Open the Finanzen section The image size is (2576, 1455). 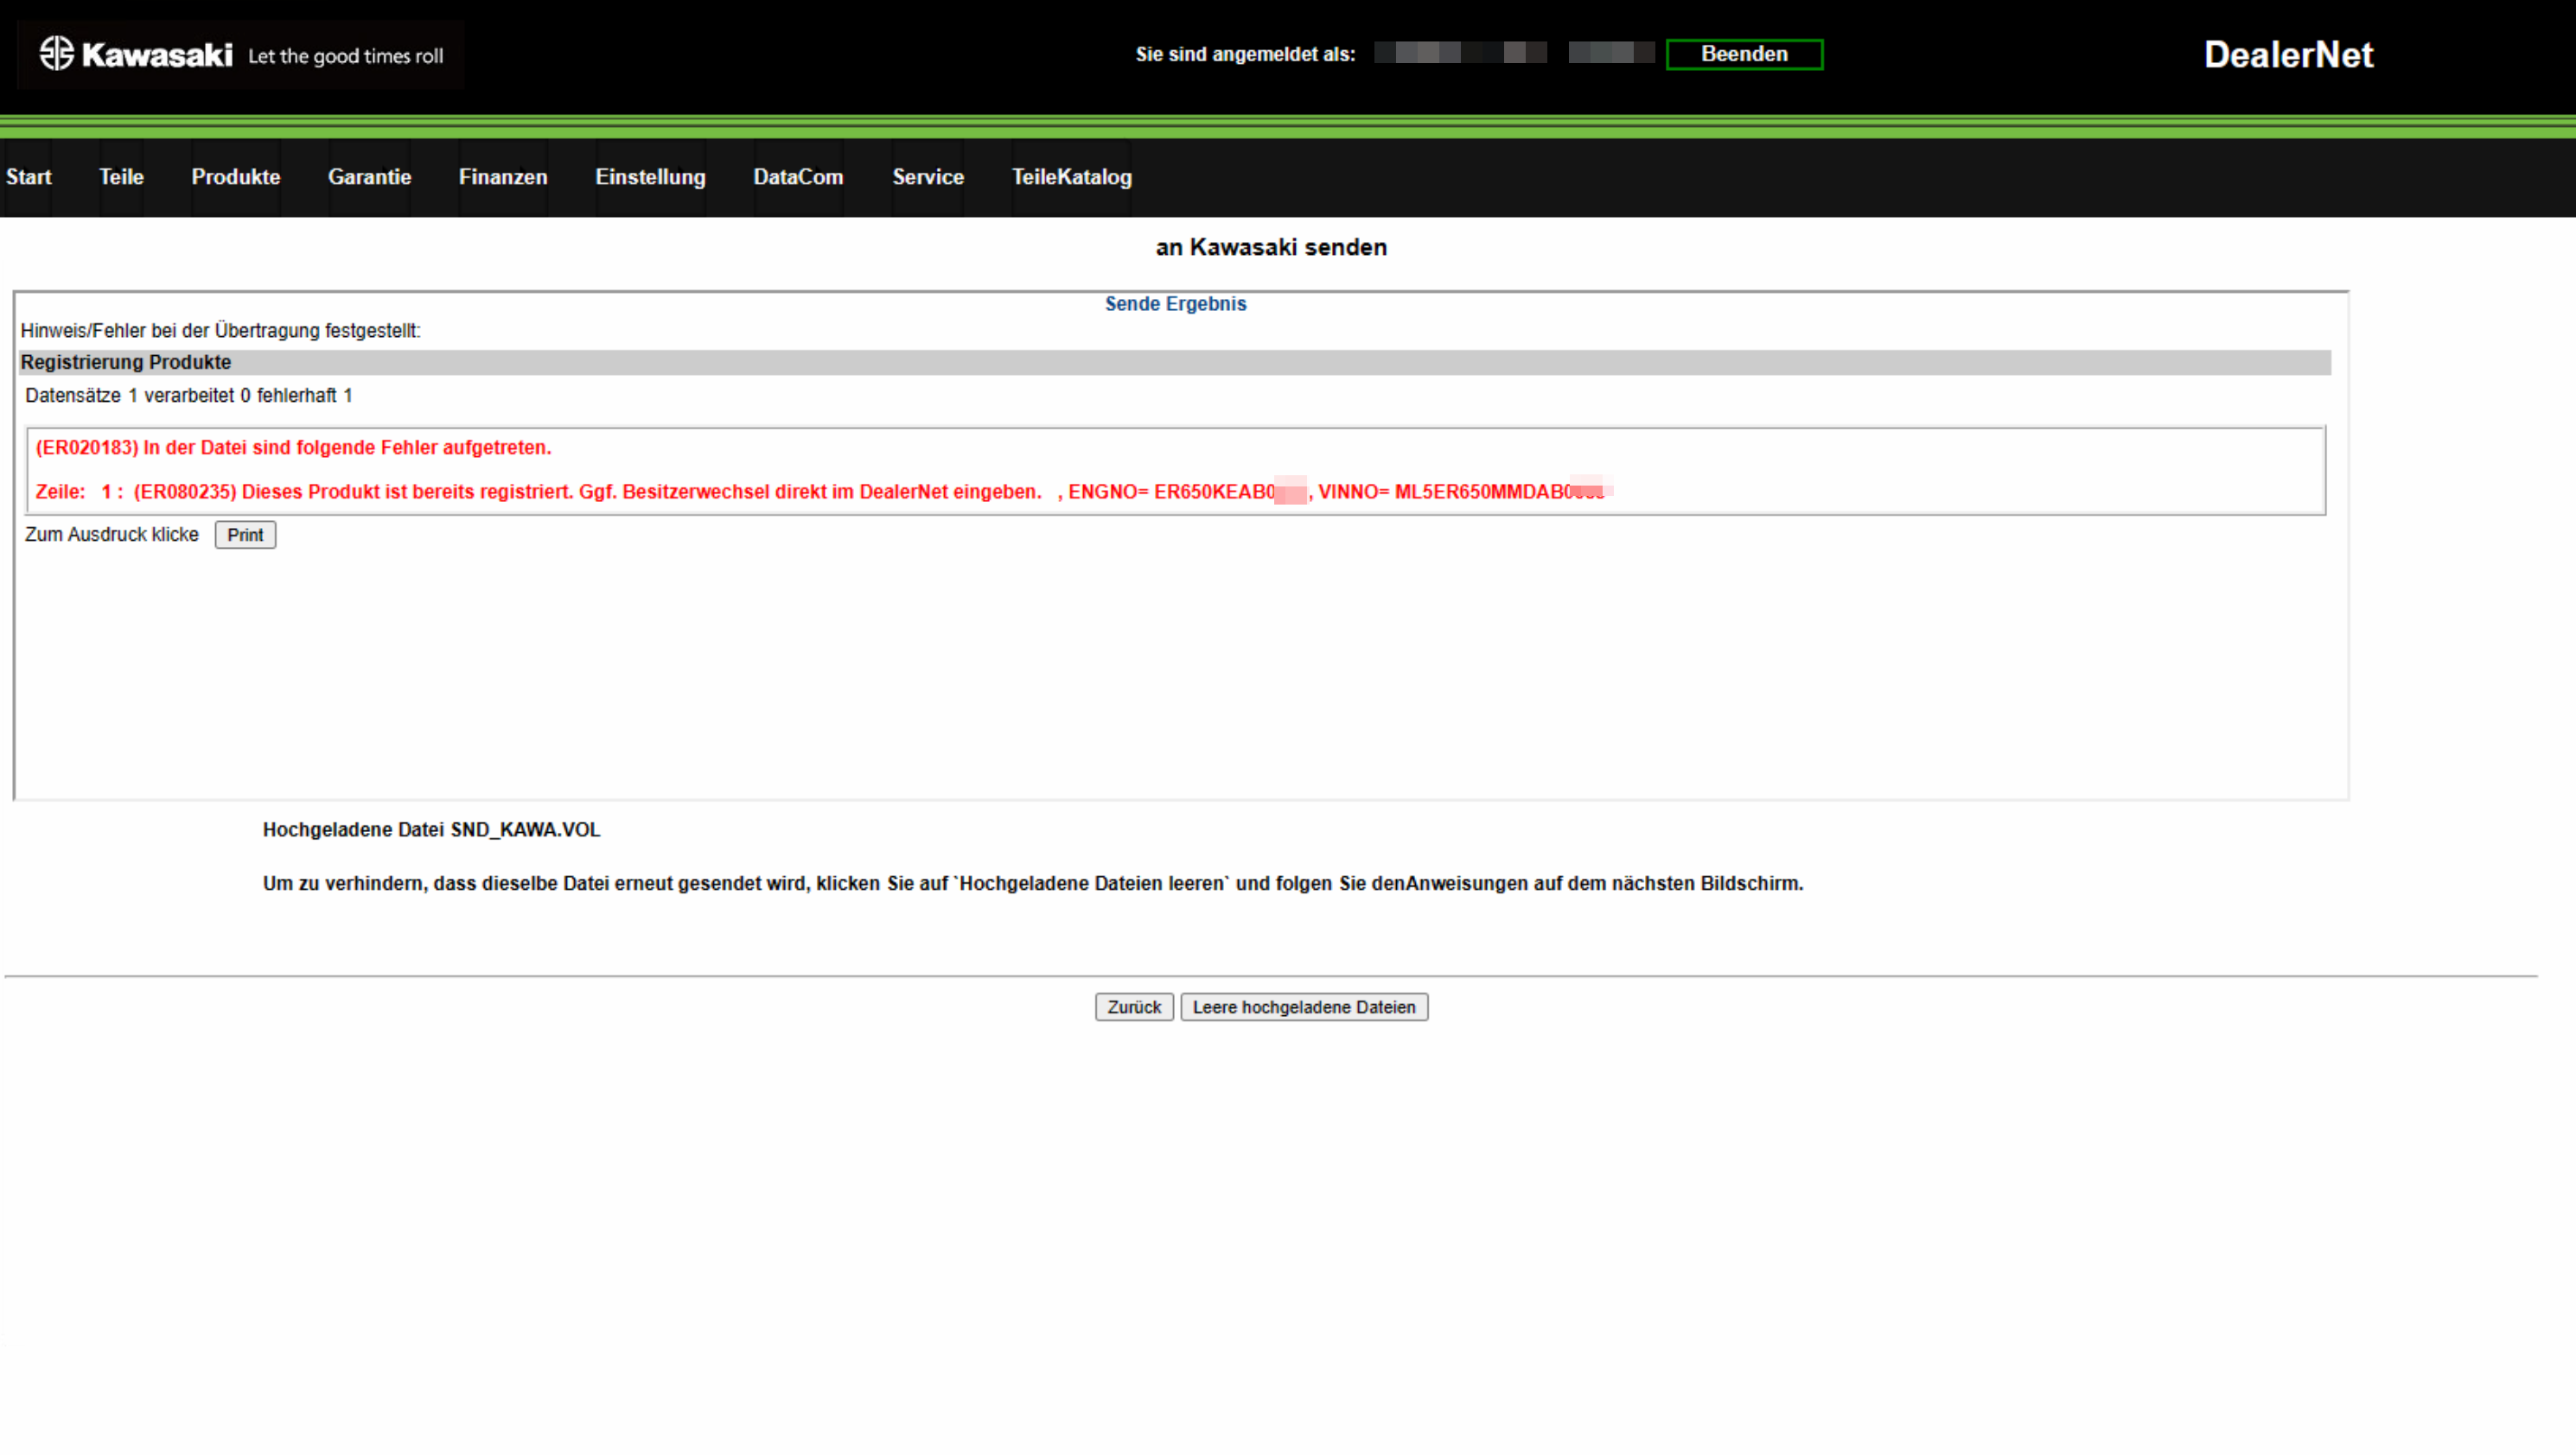click(x=503, y=177)
